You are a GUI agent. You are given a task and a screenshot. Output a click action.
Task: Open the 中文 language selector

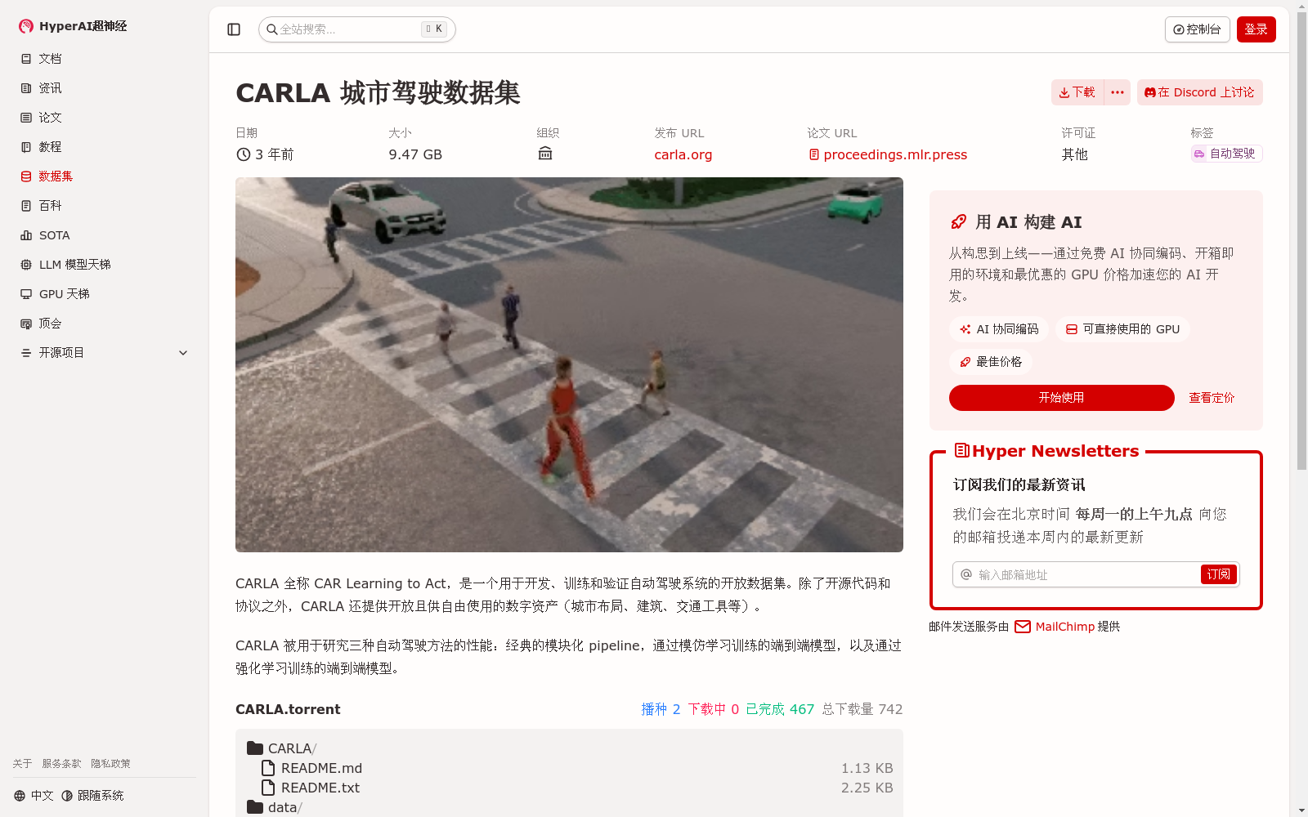pyautogui.click(x=34, y=796)
